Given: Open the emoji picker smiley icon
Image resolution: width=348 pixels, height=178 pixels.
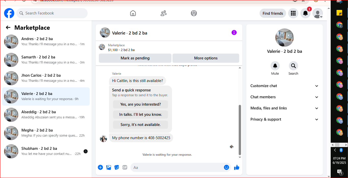Looking at the screenshot, I should [226, 167].
